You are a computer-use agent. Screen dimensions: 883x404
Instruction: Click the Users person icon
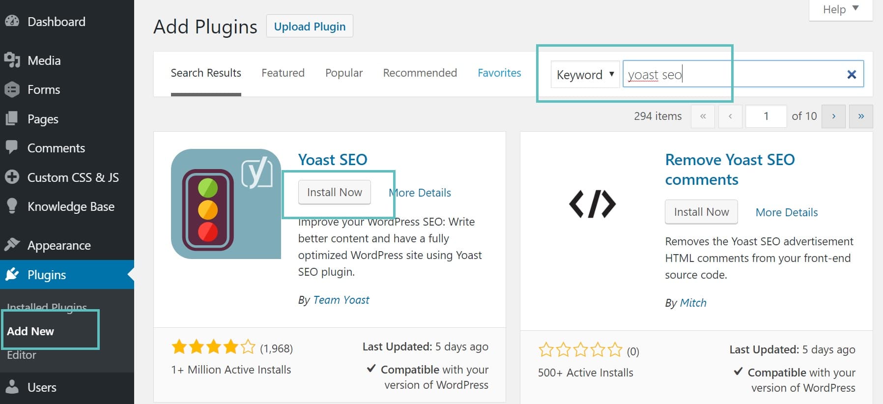pyautogui.click(x=12, y=387)
